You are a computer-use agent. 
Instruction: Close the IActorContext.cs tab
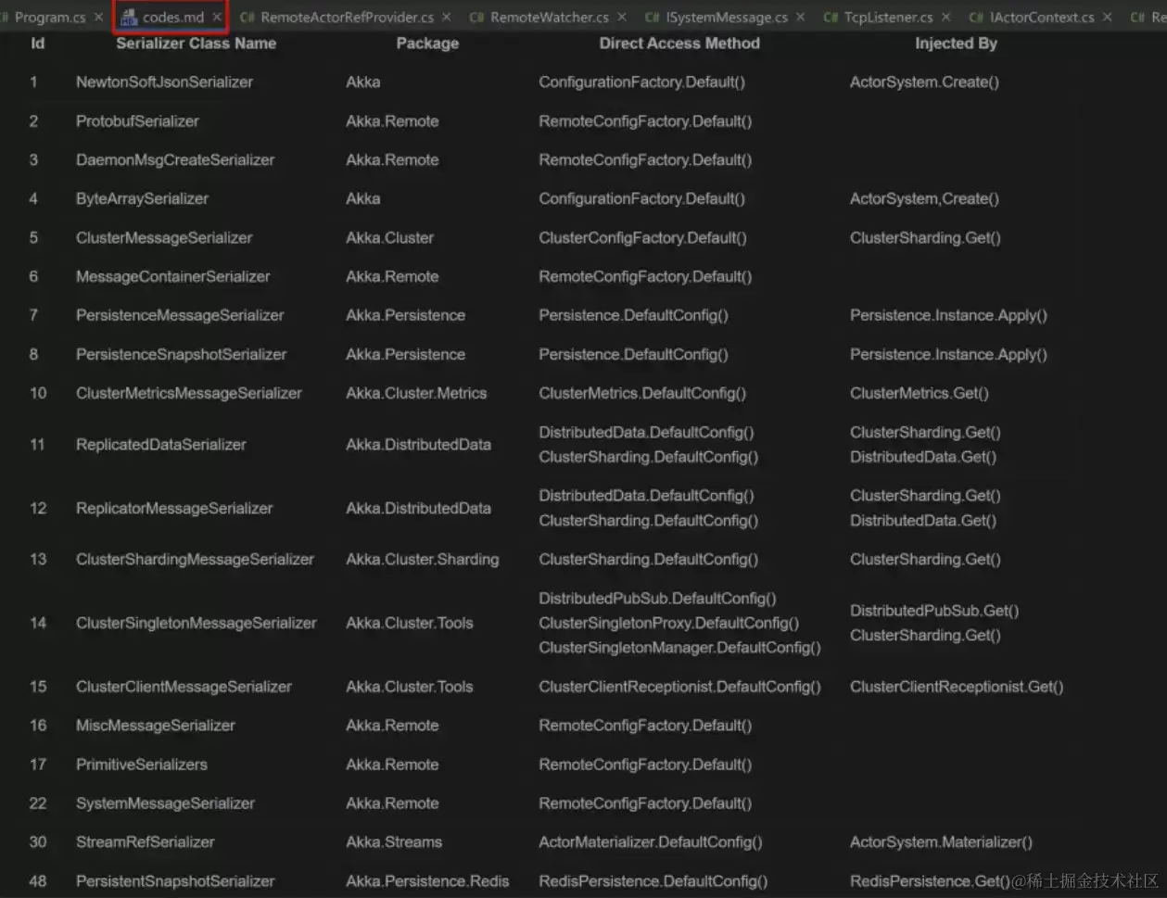(x=1107, y=18)
